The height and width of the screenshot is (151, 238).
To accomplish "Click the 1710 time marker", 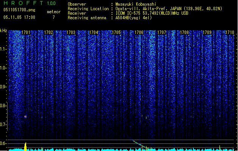I will coord(230,32).
